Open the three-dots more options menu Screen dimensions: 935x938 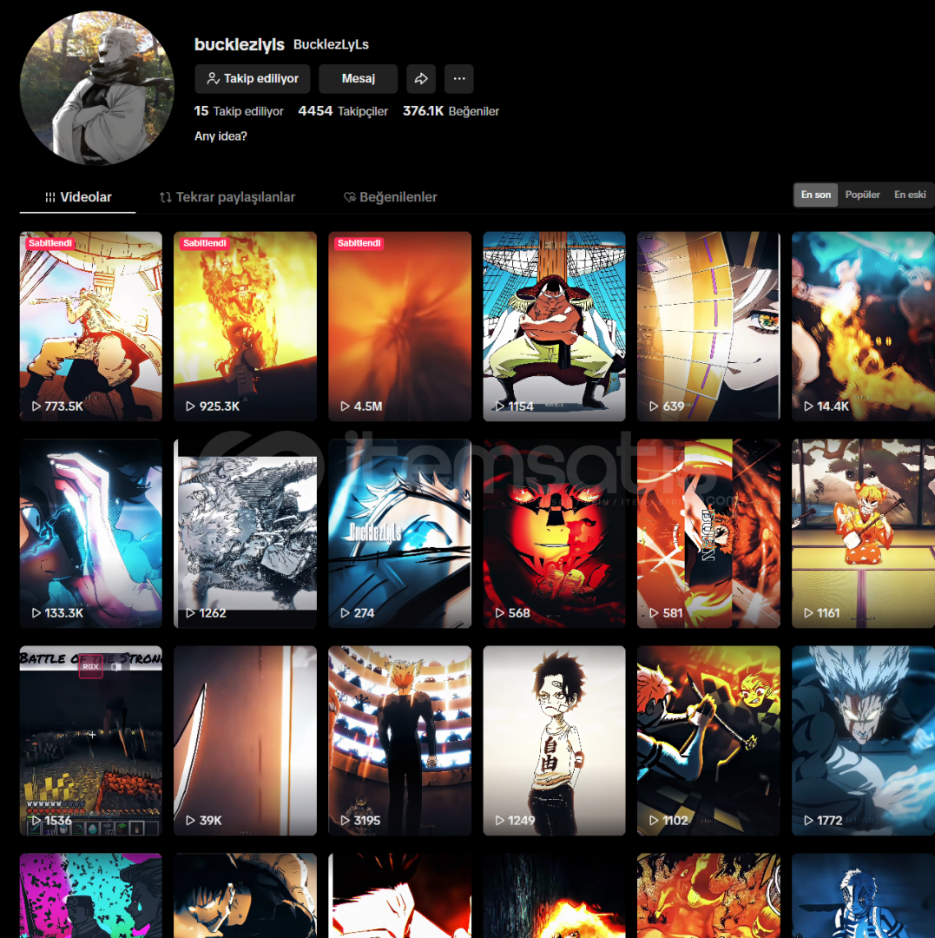[459, 79]
